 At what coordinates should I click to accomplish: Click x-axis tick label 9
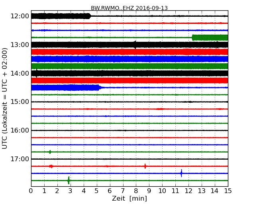(149, 191)
